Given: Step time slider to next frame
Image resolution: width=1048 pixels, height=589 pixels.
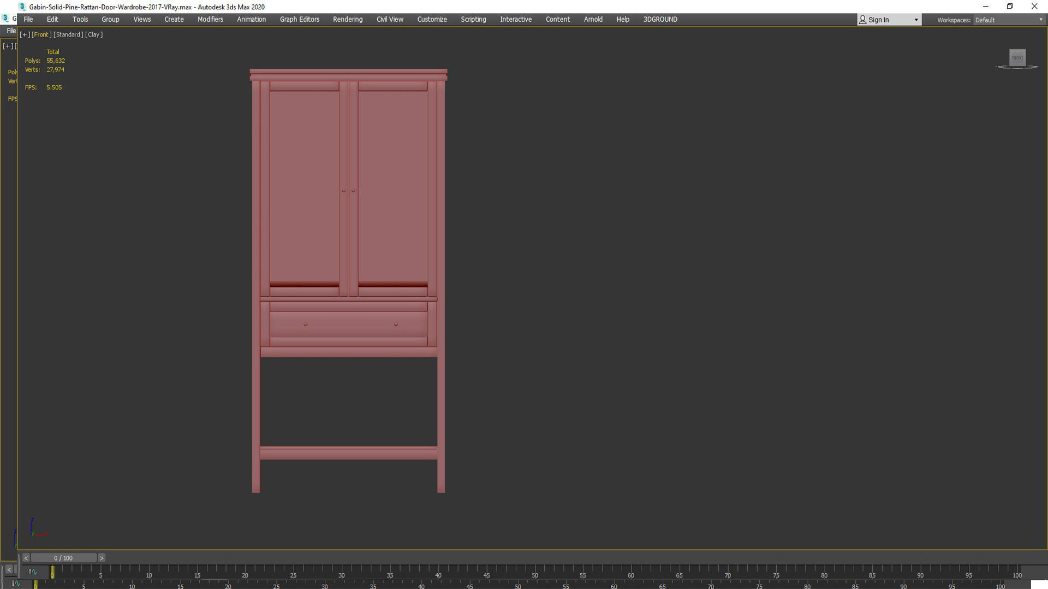Looking at the screenshot, I should (102, 558).
